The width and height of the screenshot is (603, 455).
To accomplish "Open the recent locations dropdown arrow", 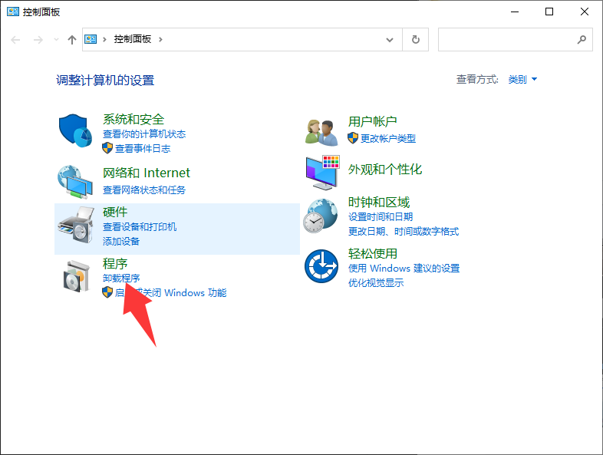I will click(x=55, y=39).
